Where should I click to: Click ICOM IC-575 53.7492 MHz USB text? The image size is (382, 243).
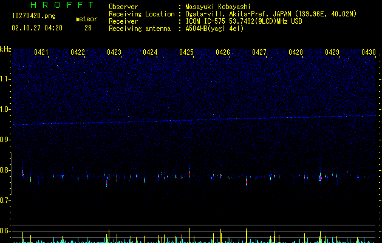(x=244, y=21)
